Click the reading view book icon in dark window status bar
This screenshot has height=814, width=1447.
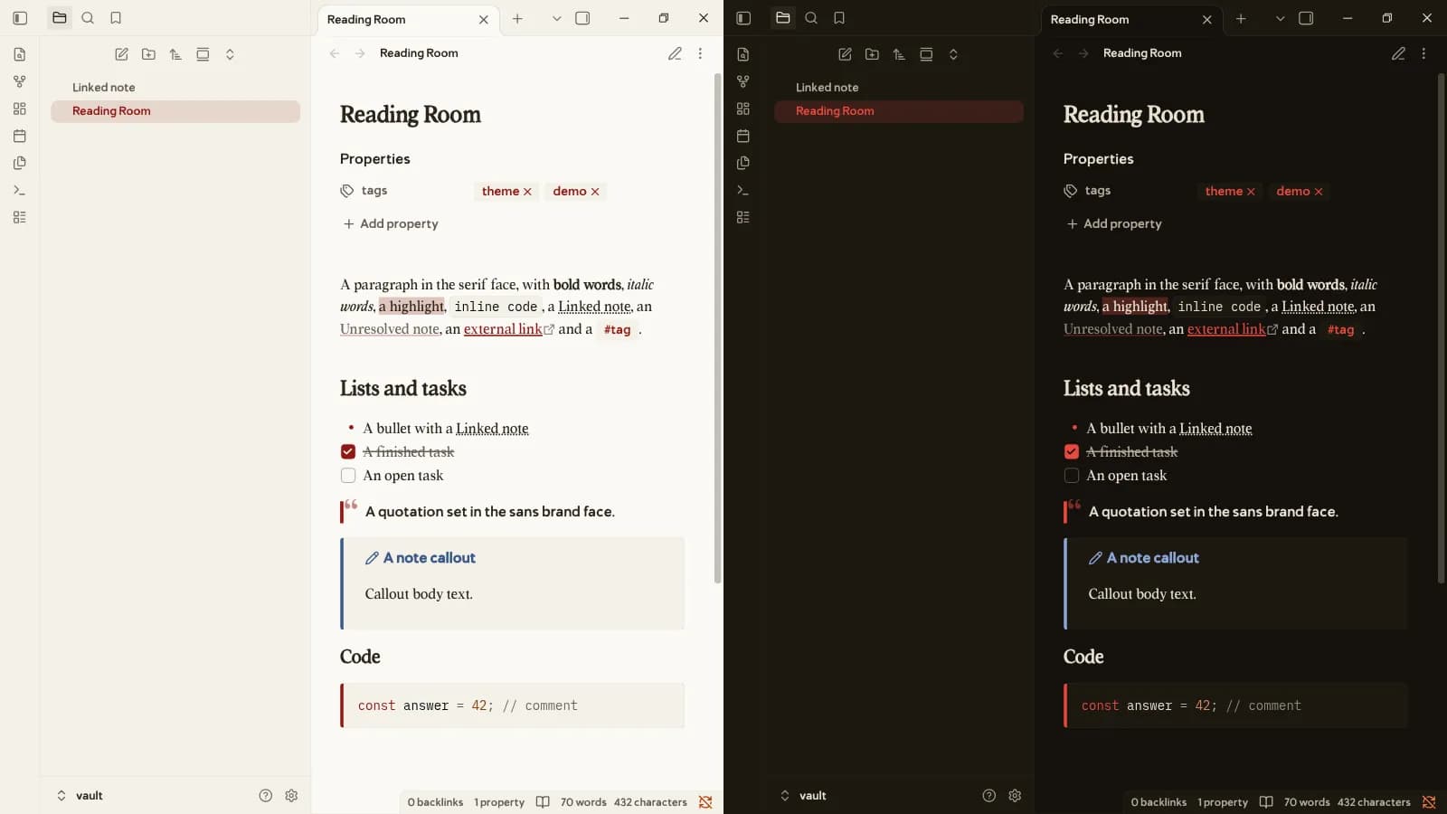pos(1266,802)
